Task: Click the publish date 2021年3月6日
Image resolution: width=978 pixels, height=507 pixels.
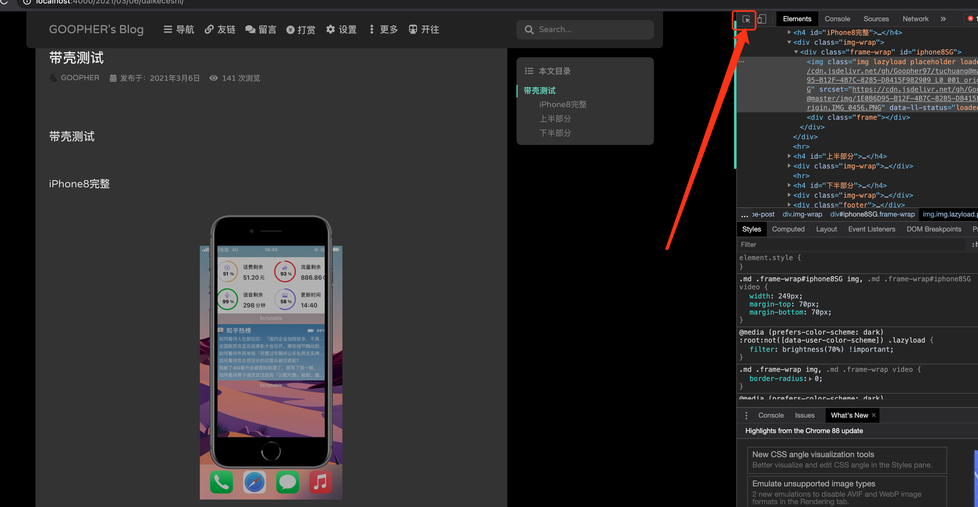Action: 175,78
